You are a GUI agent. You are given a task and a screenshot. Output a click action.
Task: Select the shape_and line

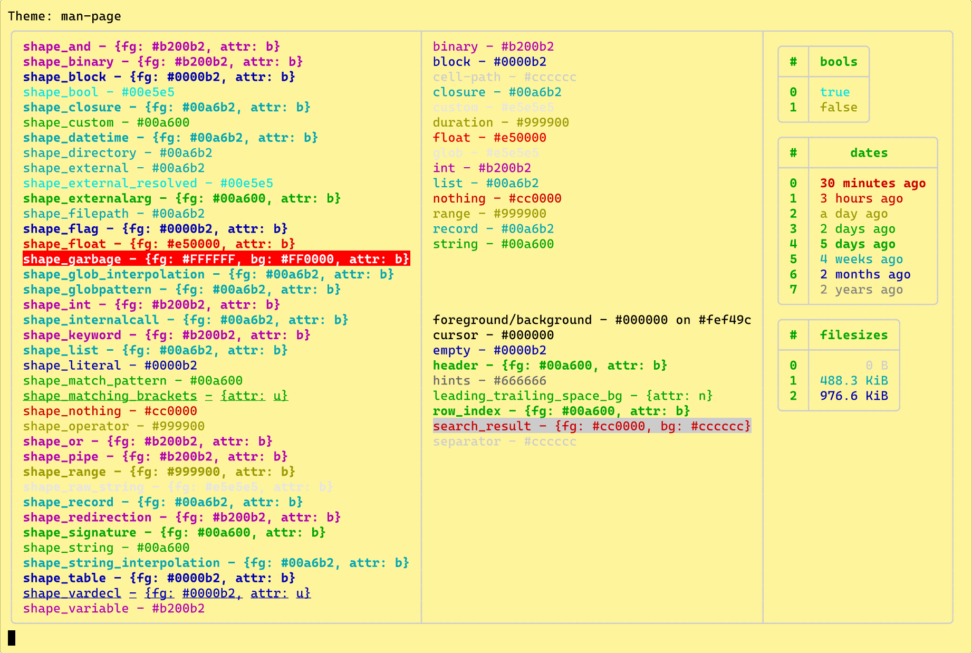151,46
